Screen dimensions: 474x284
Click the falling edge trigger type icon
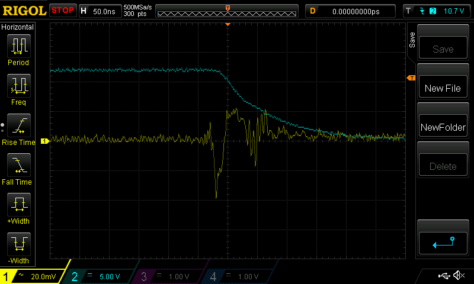(422, 11)
